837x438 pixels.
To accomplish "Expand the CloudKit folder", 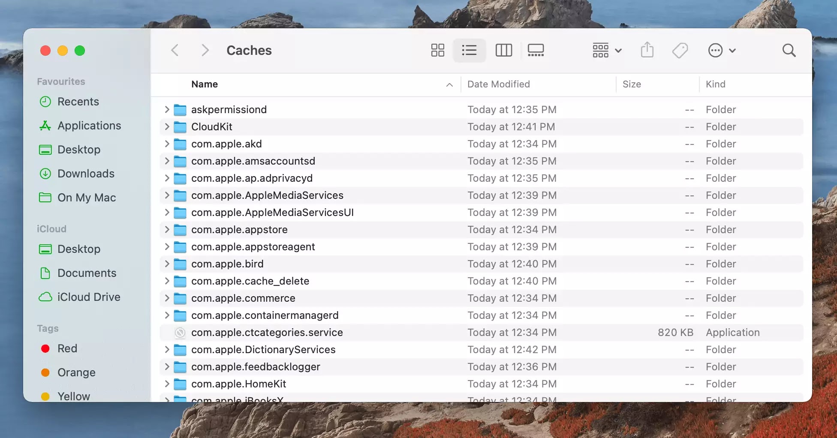I will coord(167,127).
